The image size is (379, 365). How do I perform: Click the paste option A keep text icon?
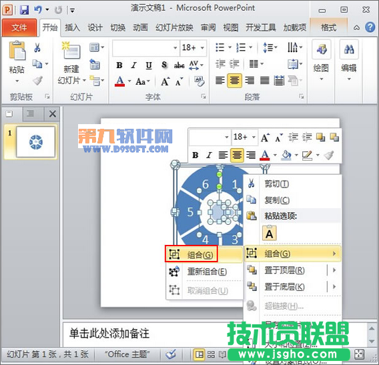click(x=270, y=234)
